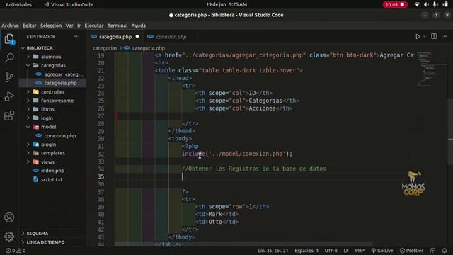Open the battery indicator in top bar

pyautogui.click(x=445, y=4)
